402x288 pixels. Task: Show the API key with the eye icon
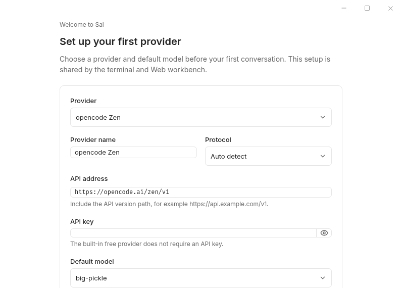[324, 233]
